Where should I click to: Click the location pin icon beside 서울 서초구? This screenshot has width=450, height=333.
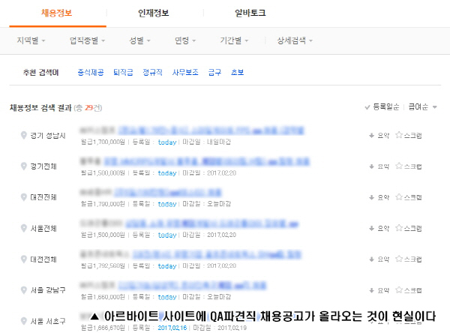pos(24,321)
